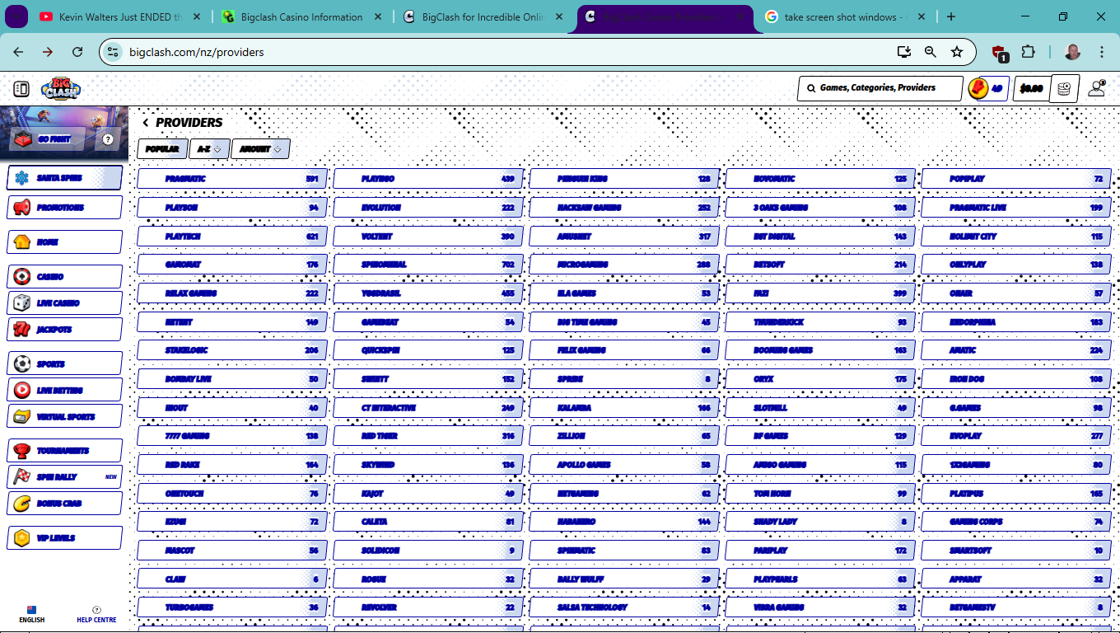This screenshot has height=633, width=1120.
Task: Open the Help Centre link
Action: [x=96, y=615]
